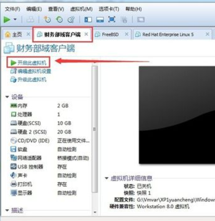
Task: Click the 财务部域客户端 page heading icon
Action: (x=9, y=48)
